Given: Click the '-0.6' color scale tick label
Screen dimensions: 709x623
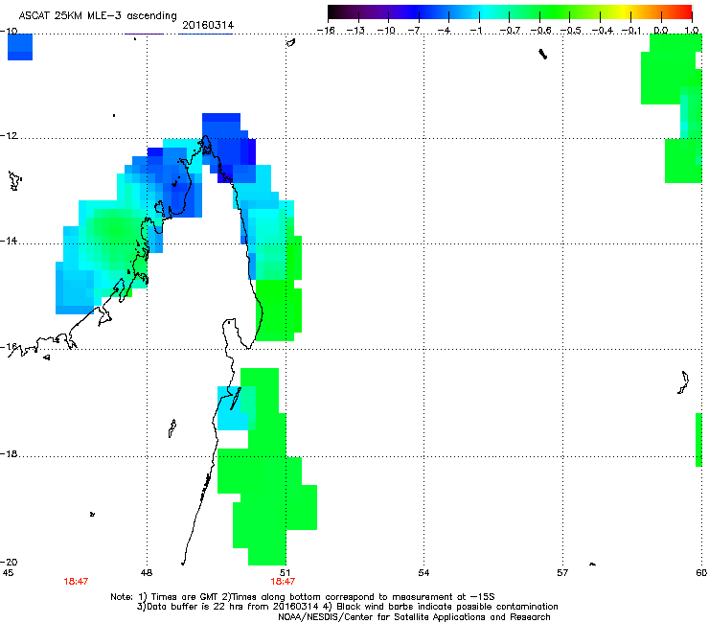Looking at the screenshot, I should pyautogui.click(x=540, y=31).
